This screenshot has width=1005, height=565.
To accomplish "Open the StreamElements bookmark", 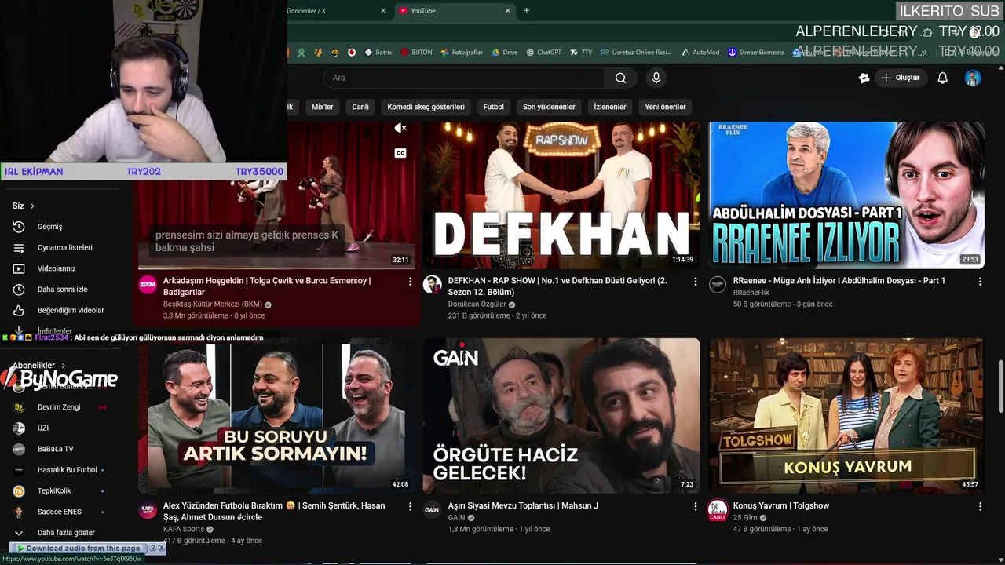I will point(755,53).
